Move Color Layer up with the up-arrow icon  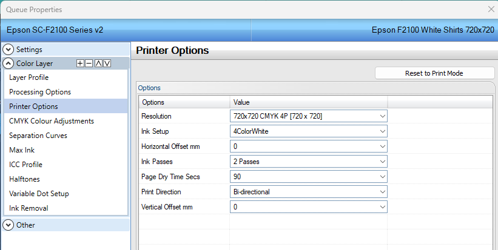98,64
